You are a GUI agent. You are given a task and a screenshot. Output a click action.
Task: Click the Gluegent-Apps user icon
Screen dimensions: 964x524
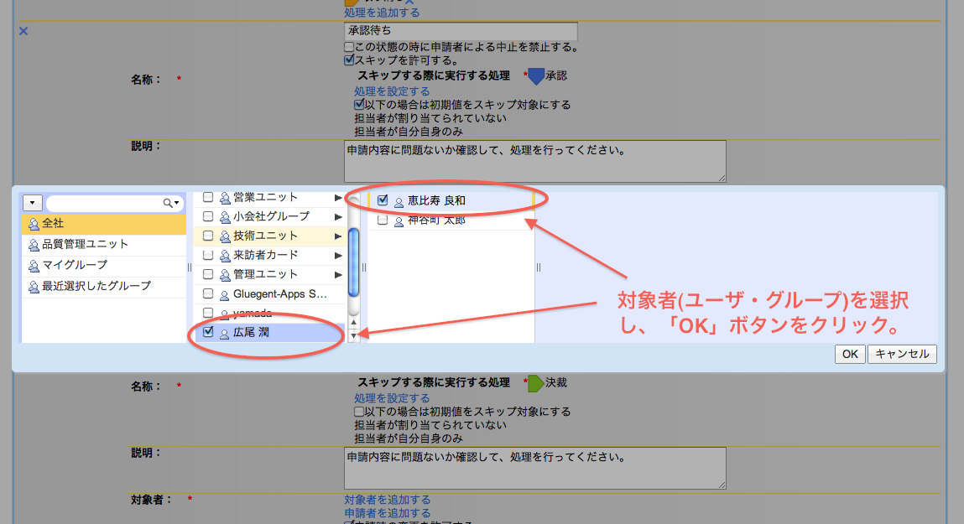point(224,295)
